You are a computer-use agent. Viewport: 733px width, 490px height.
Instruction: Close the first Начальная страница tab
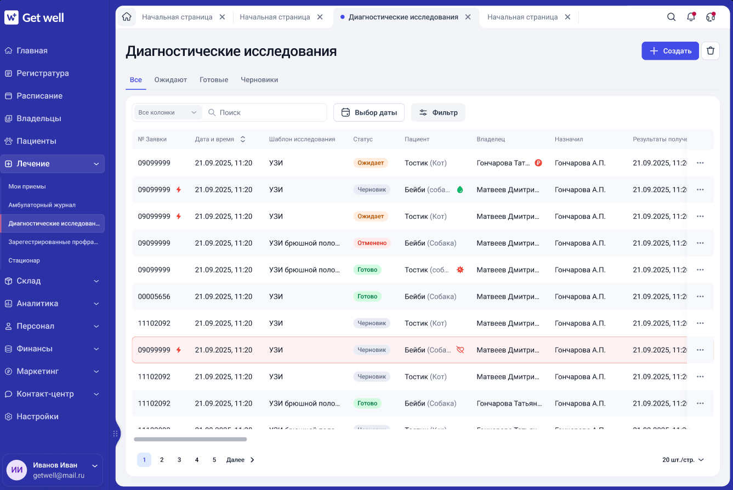222,17
